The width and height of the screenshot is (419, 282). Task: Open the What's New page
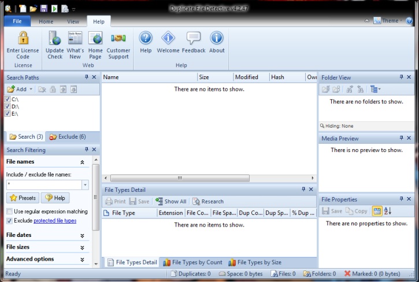(75, 45)
